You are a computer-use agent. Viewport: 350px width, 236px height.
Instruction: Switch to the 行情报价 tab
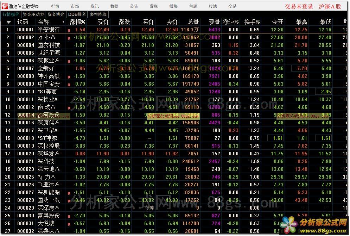(x=11, y=14)
